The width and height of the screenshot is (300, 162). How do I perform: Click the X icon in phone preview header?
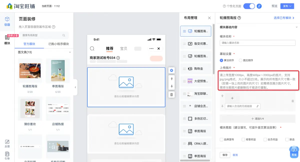pyautogui.click(x=158, y=48)
